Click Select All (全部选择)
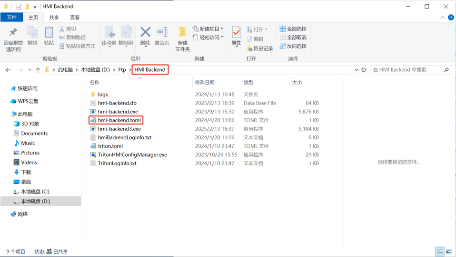 click(x=293, y=29)
